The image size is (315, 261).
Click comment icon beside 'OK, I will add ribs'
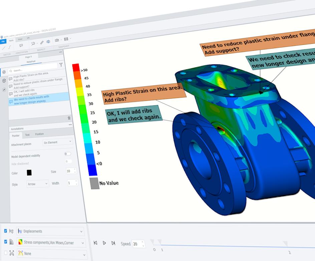11,94
